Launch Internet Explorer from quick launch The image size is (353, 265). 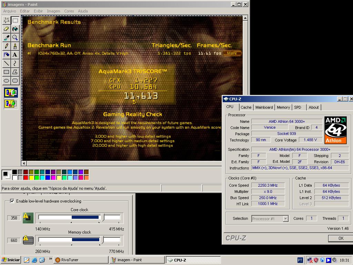click(34, 260)
